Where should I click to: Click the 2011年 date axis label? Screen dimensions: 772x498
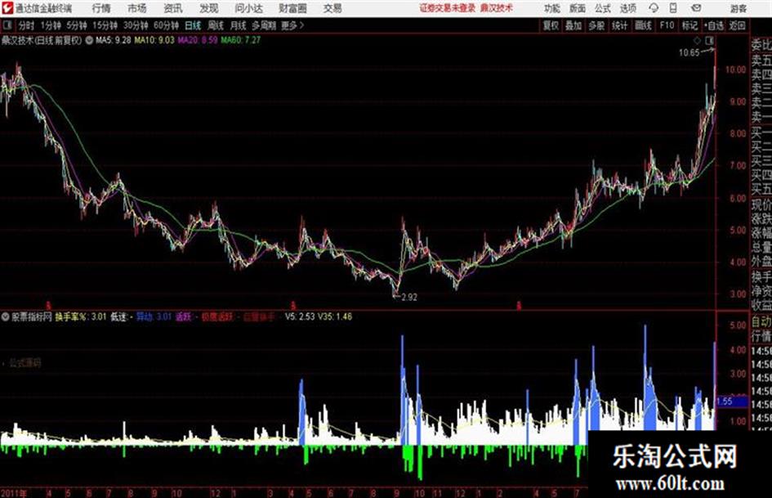tap(14, 492)
